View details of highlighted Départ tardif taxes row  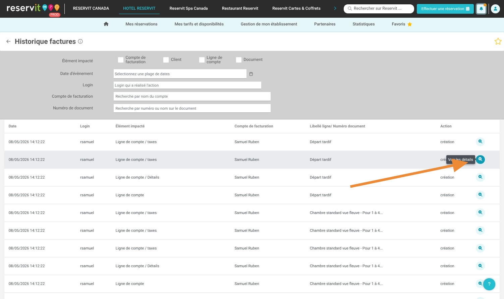pos(481,160)
